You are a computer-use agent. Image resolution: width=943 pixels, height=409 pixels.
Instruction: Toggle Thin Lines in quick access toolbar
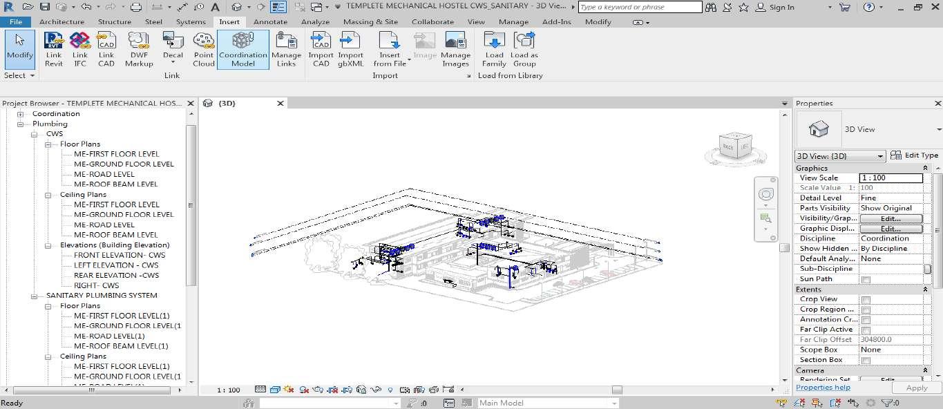[278, 7]
